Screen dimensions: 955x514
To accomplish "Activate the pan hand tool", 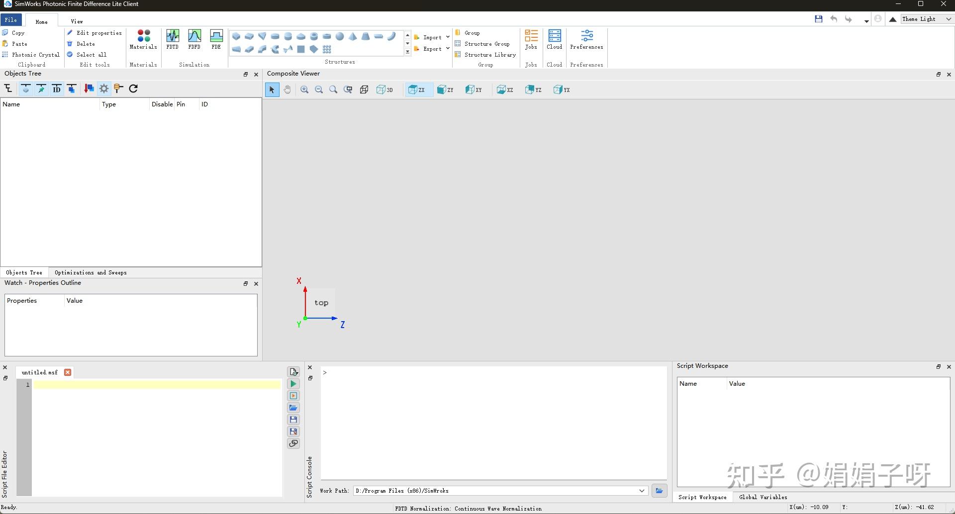I will 287,89.
